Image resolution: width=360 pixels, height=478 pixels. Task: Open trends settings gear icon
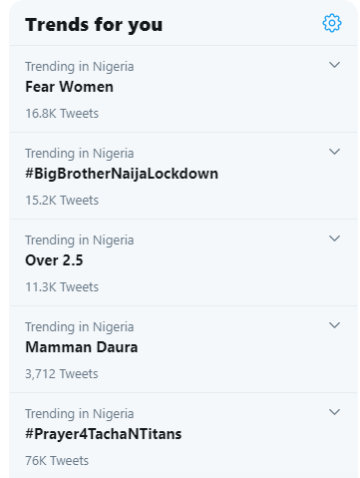332,23
